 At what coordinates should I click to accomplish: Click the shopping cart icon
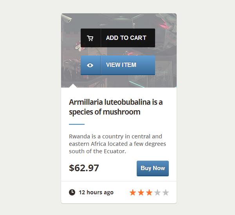click(90, 38)
